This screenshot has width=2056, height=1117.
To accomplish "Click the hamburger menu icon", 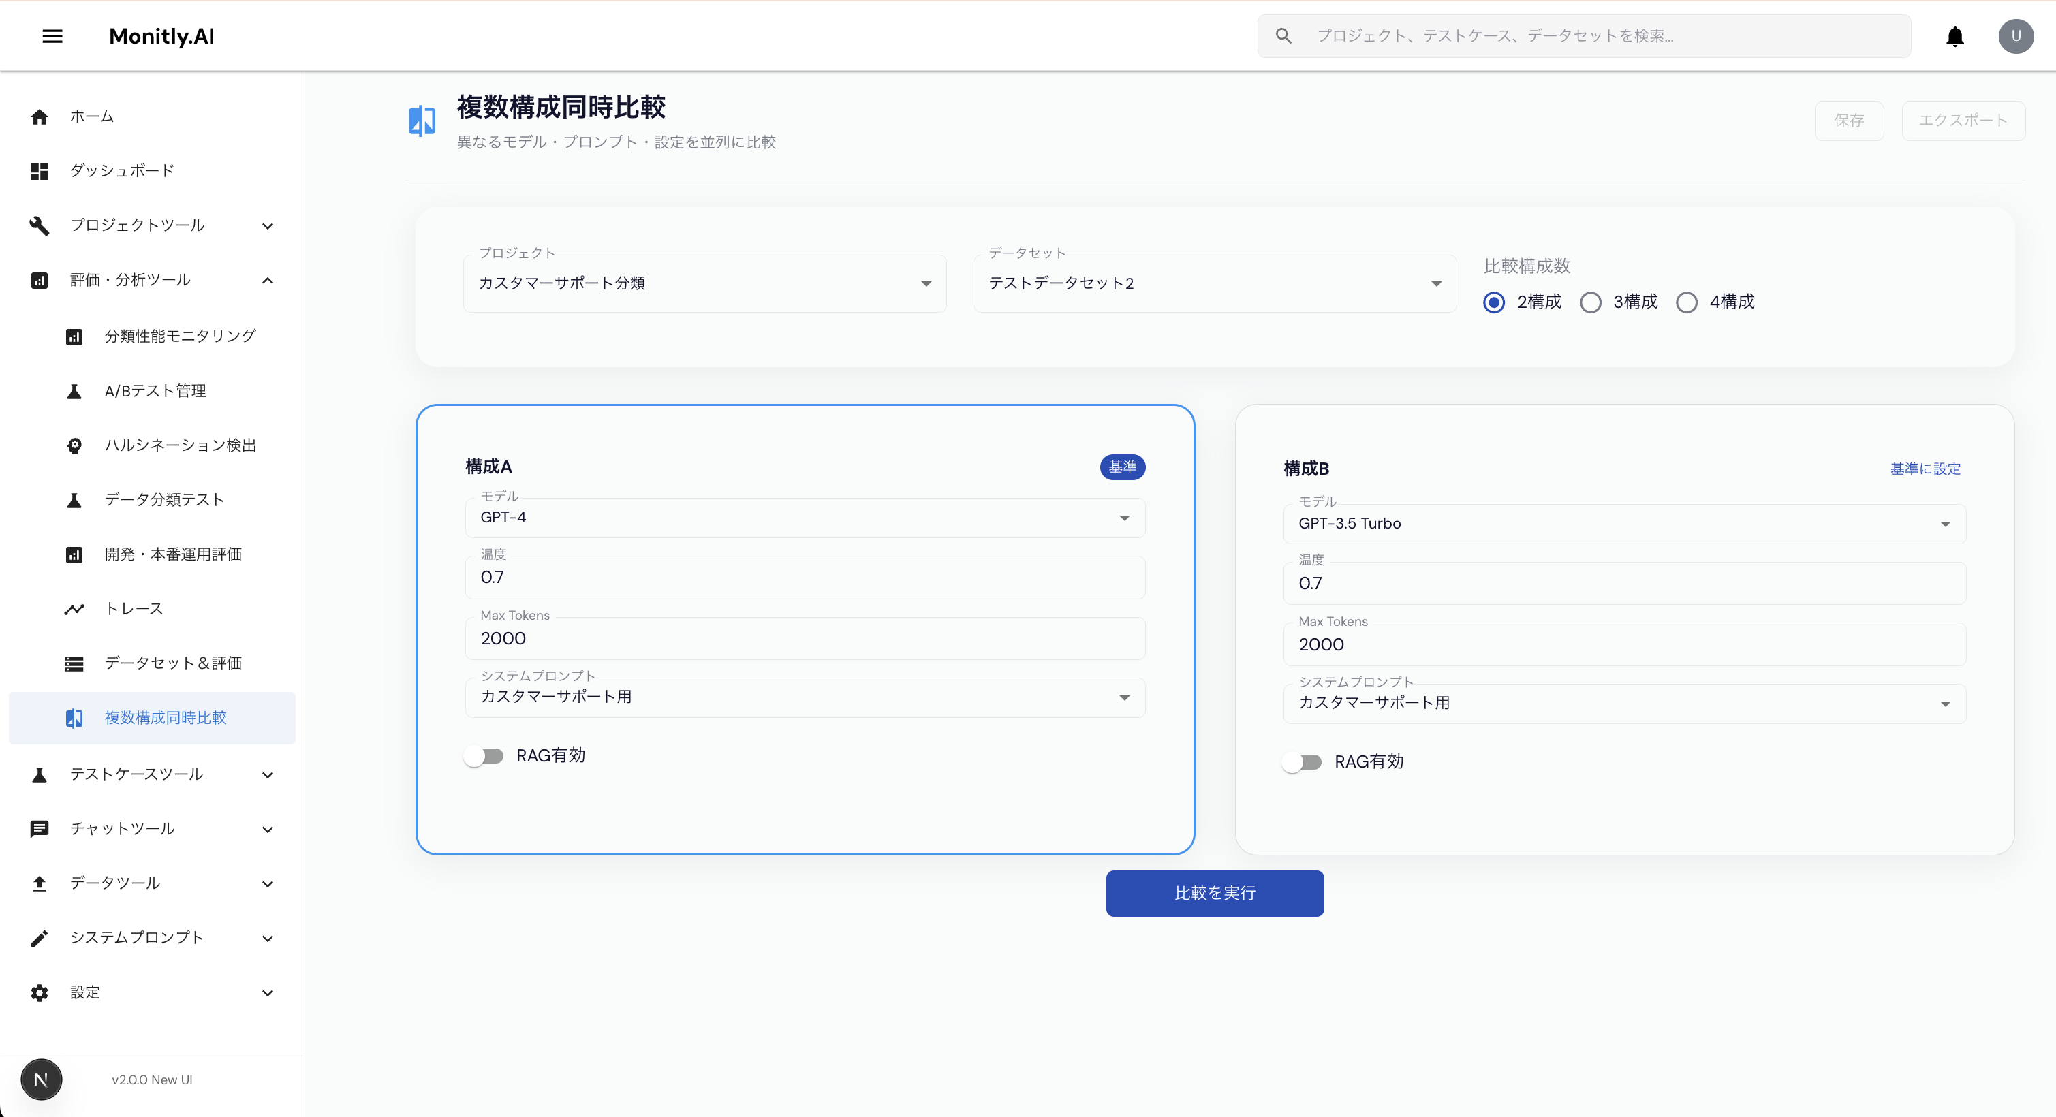I will (52, 36).
